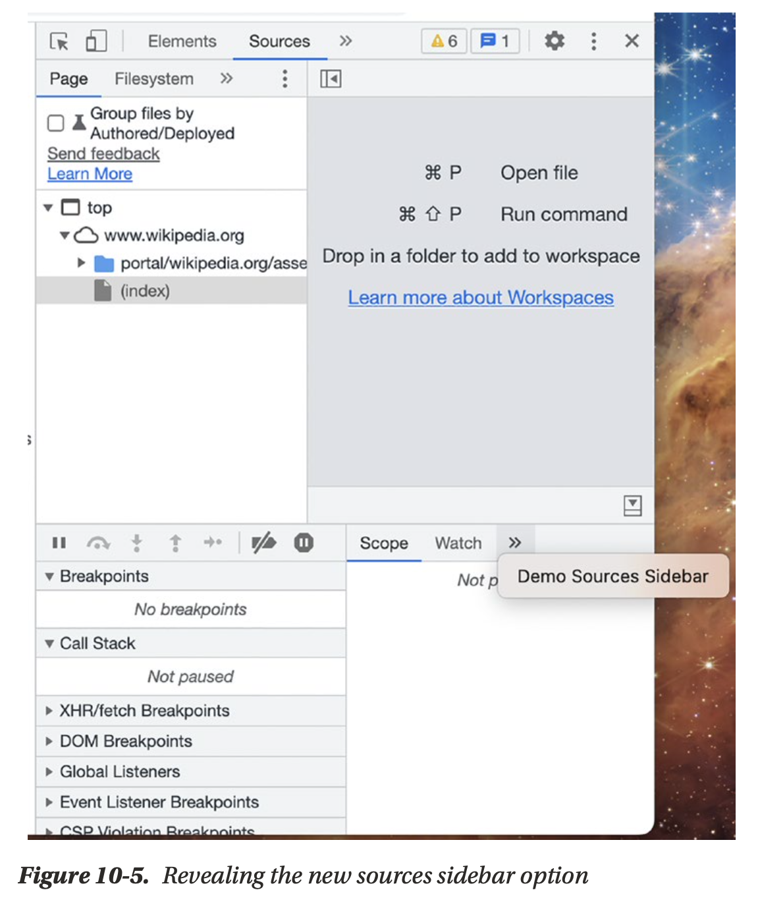Click the Send feedback link
This screenshot has height=917, width=760.
[x=103, y=153]
